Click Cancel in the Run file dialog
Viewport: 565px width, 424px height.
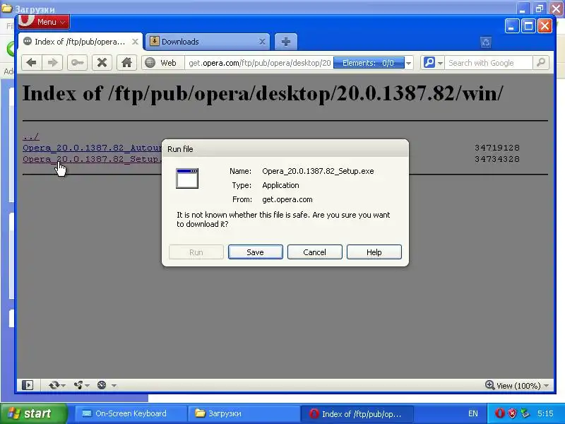pos(314,252)
